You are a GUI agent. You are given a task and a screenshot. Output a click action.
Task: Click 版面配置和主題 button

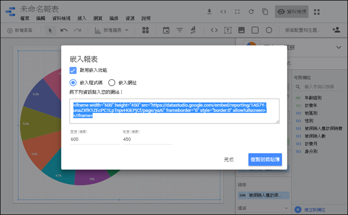(x=303, y=30)
